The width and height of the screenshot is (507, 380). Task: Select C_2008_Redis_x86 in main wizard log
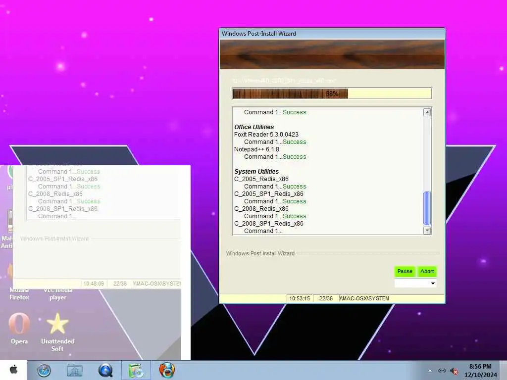(x=261, y=209)
